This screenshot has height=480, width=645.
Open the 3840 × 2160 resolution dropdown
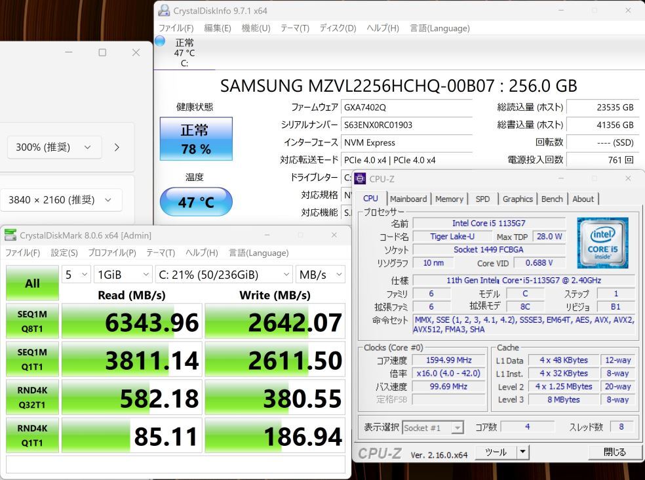(x=62, y=199)
